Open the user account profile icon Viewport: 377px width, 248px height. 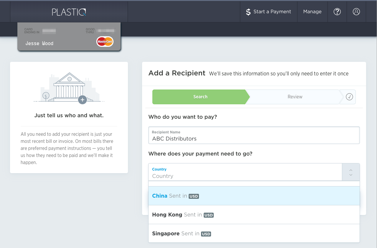[356, 11]
